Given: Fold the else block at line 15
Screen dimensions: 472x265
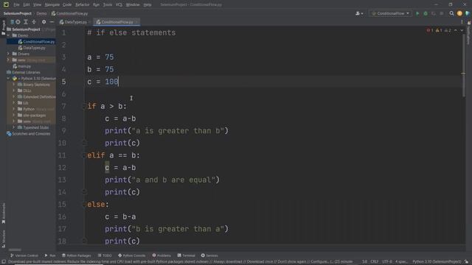Looking at the screenshot, I should point(84,205).
